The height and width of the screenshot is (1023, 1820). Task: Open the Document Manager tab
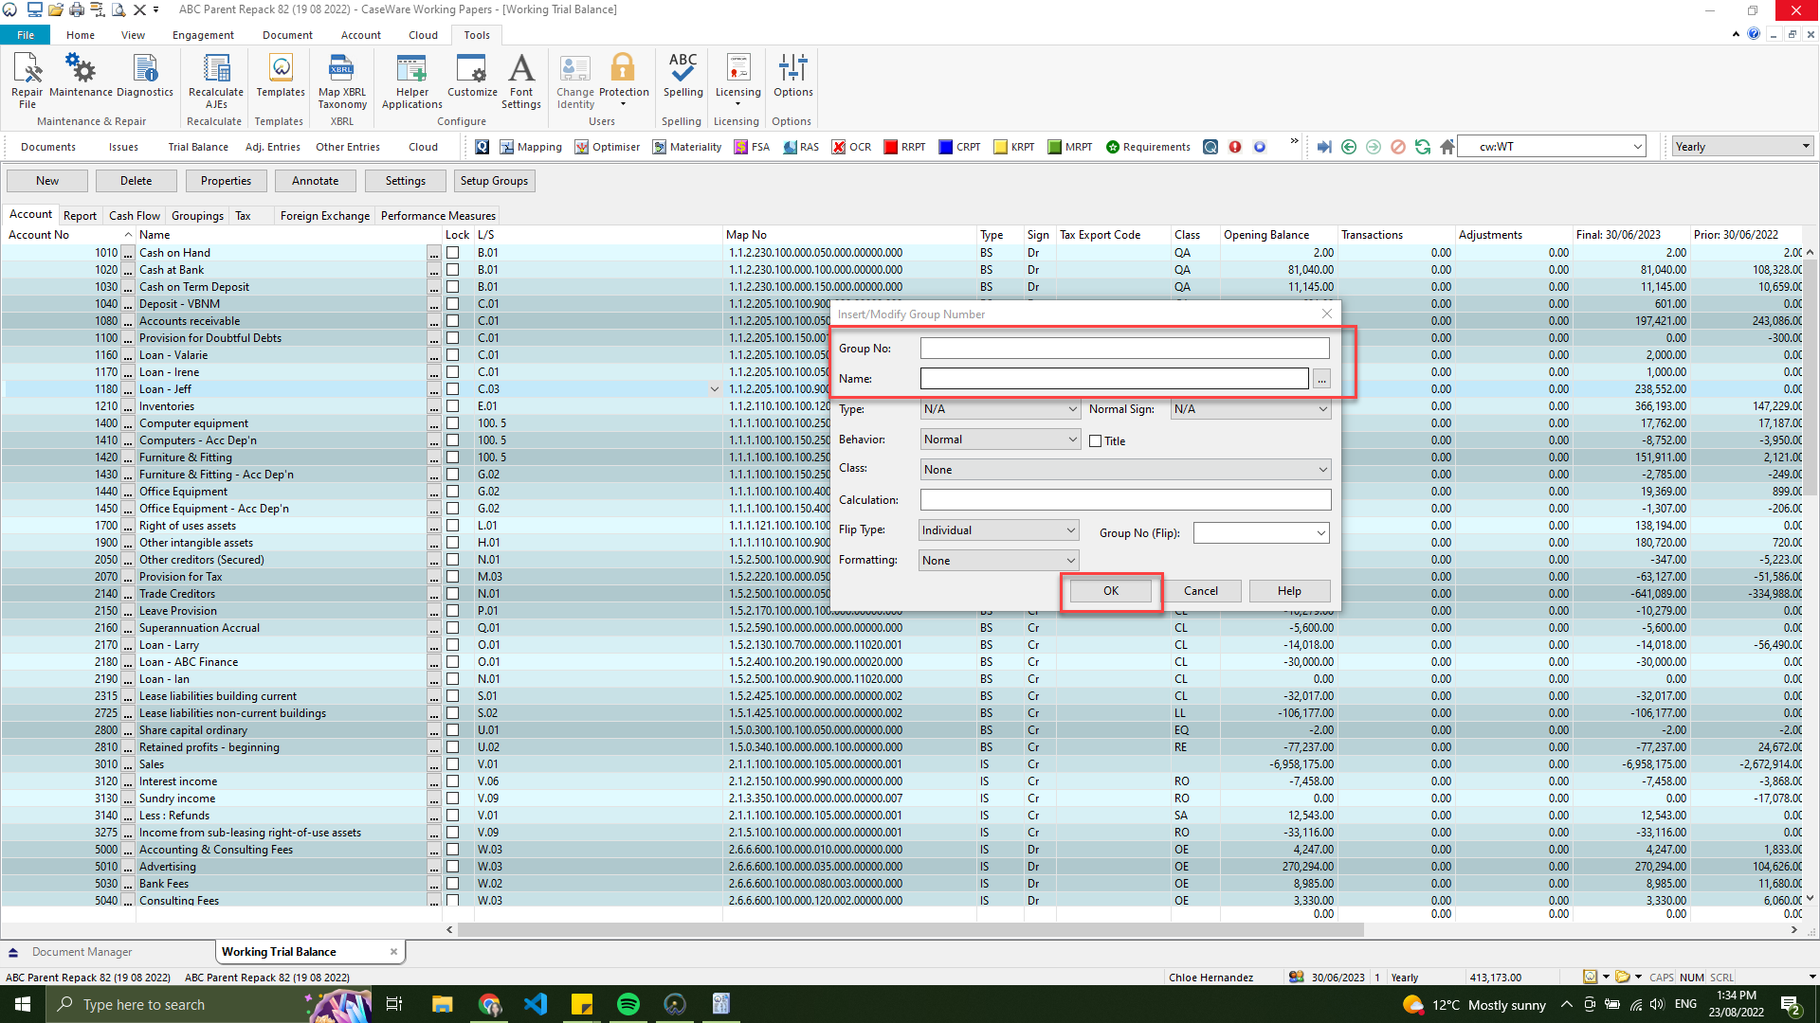(82, 952)
